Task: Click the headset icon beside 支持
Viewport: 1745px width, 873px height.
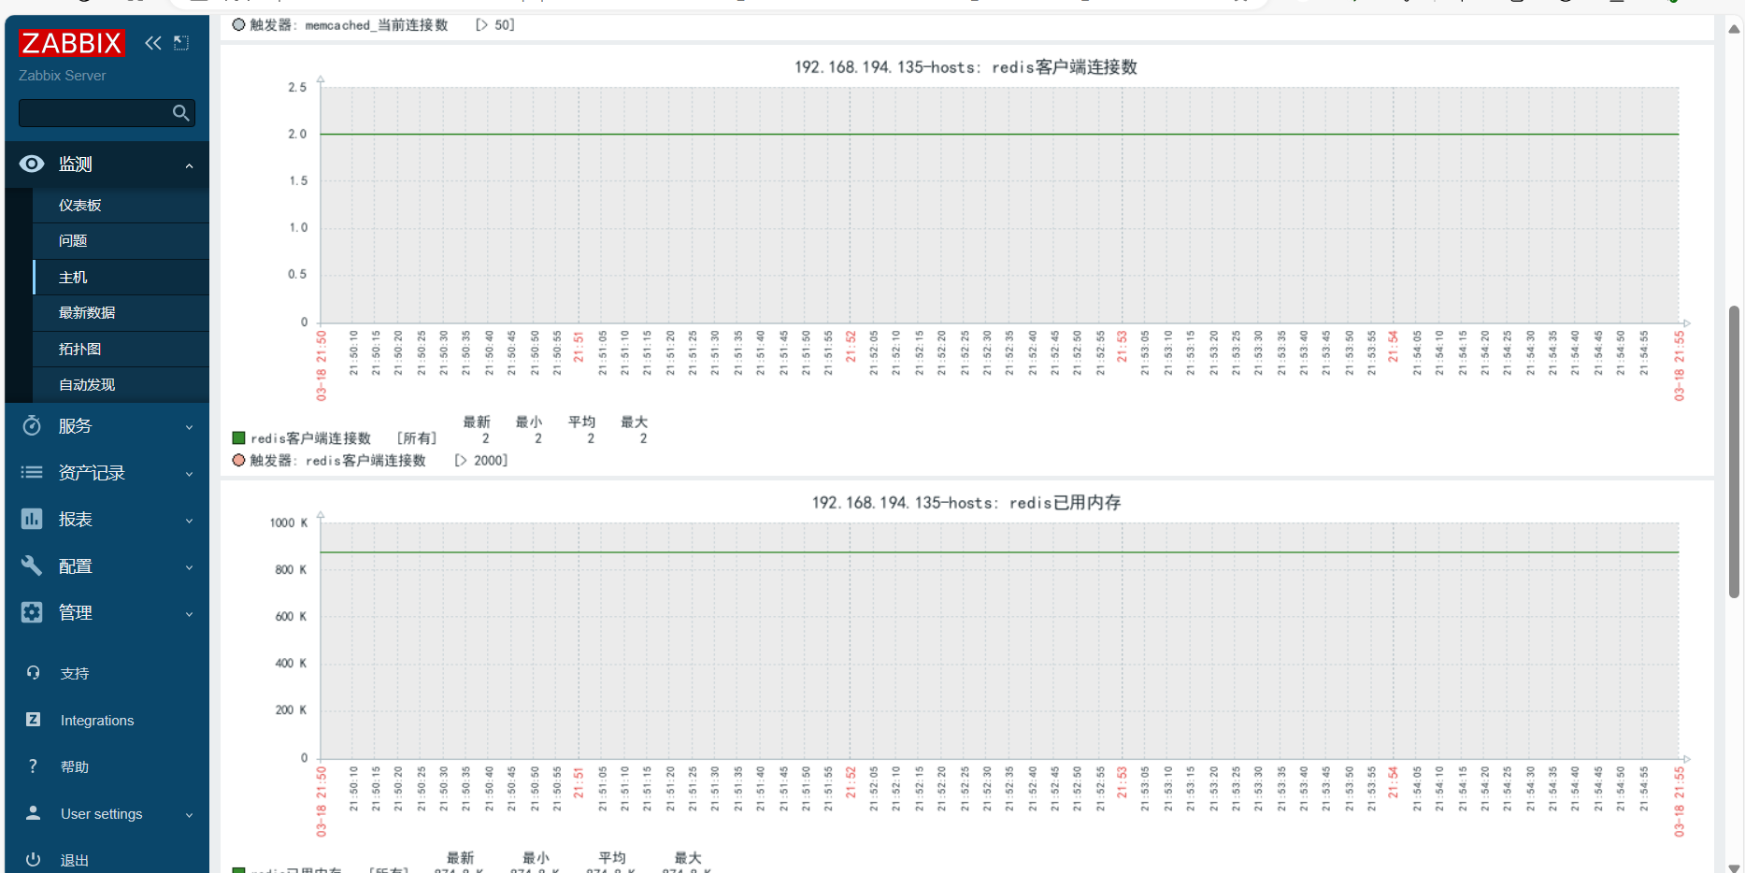Action: coord(33,673)
